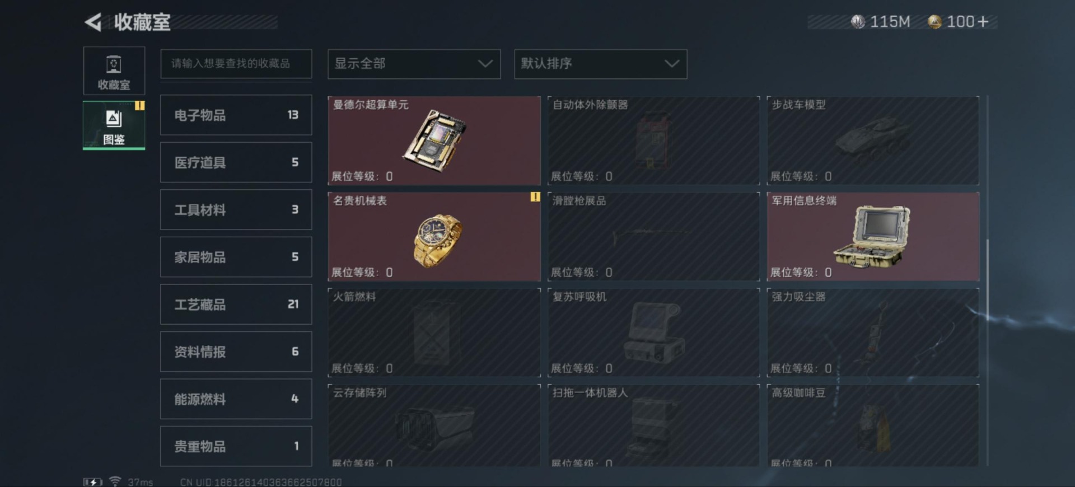The image size is (1075, 487).
Task: Click the gold currency coin icon
Action: pos(934,22)
